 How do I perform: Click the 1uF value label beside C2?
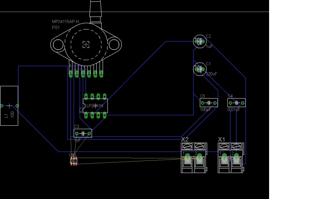[x=209, y=47]
